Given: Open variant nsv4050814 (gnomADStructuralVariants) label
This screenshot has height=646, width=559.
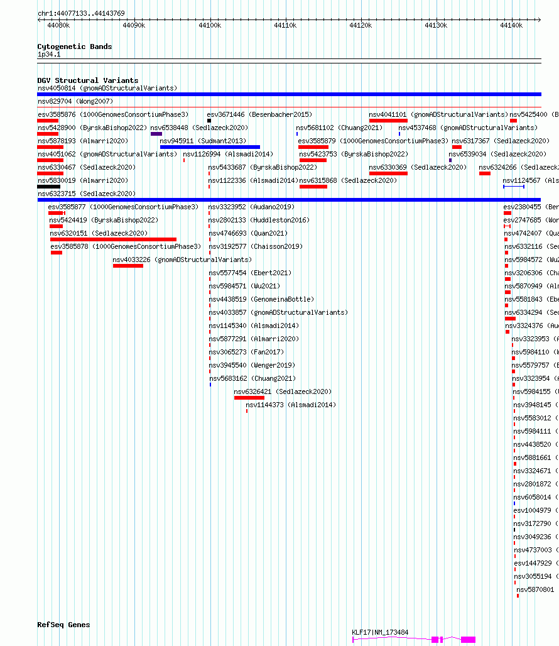Looking at the screenshot, I should tap(107, 88).
